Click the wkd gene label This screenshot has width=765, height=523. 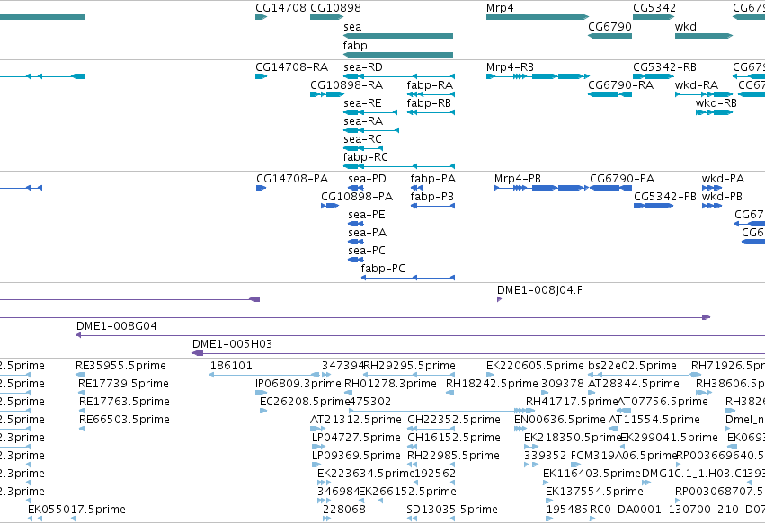pos(686,27)
